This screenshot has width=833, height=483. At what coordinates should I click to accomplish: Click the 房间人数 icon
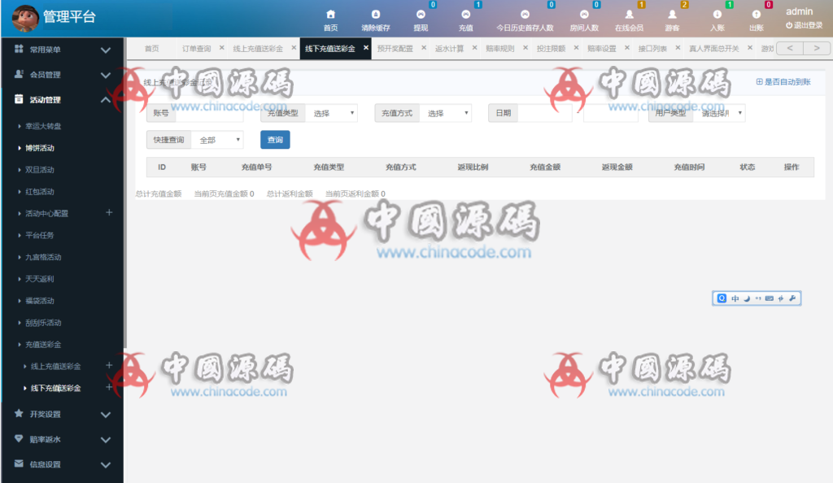tap(584, 15)
